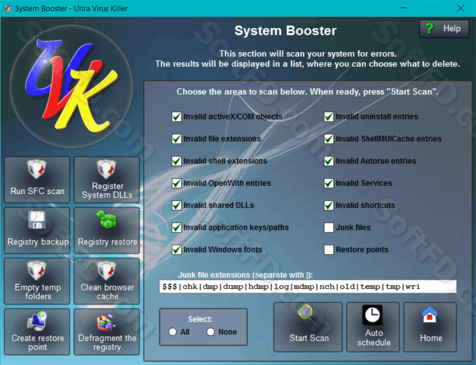Uncheck Invalid Services checkbox
The image size is (476, 365).
tap(329, 183)
